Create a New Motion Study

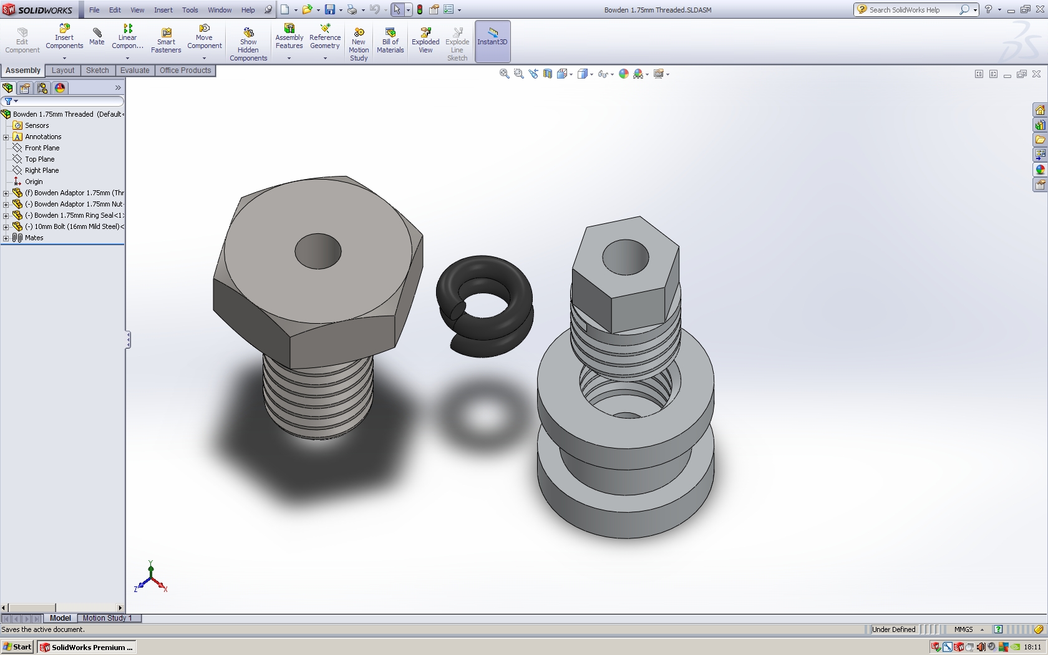(359, 44)
